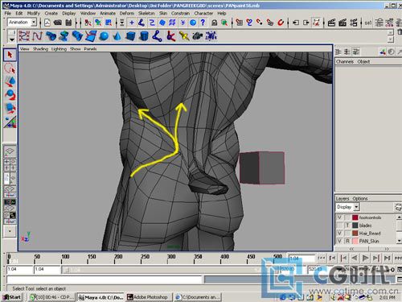
Task: Toggle snap to grids
Action: click(239, 23)
